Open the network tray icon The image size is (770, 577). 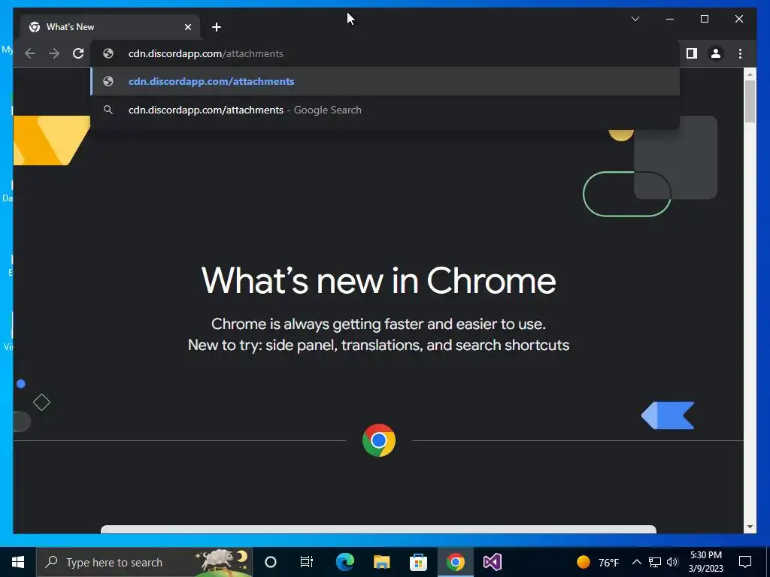(654, 562)
